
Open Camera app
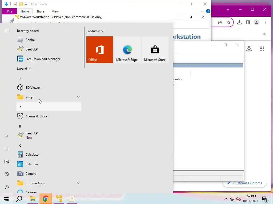point(49,173)
